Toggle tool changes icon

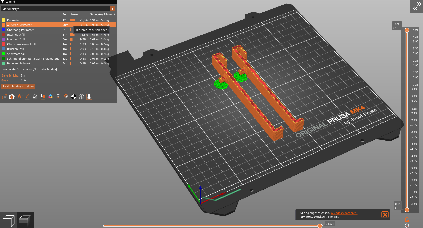43,97
